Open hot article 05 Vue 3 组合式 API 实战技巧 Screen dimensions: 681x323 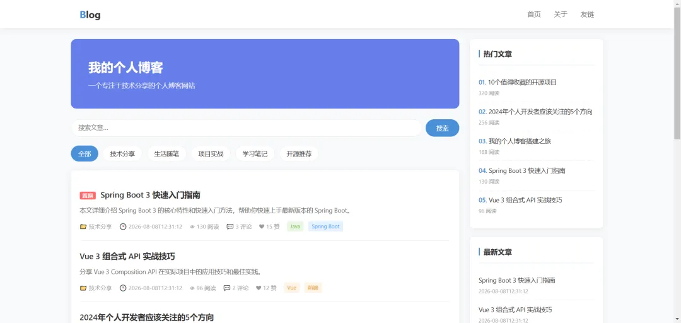[525, 200]
